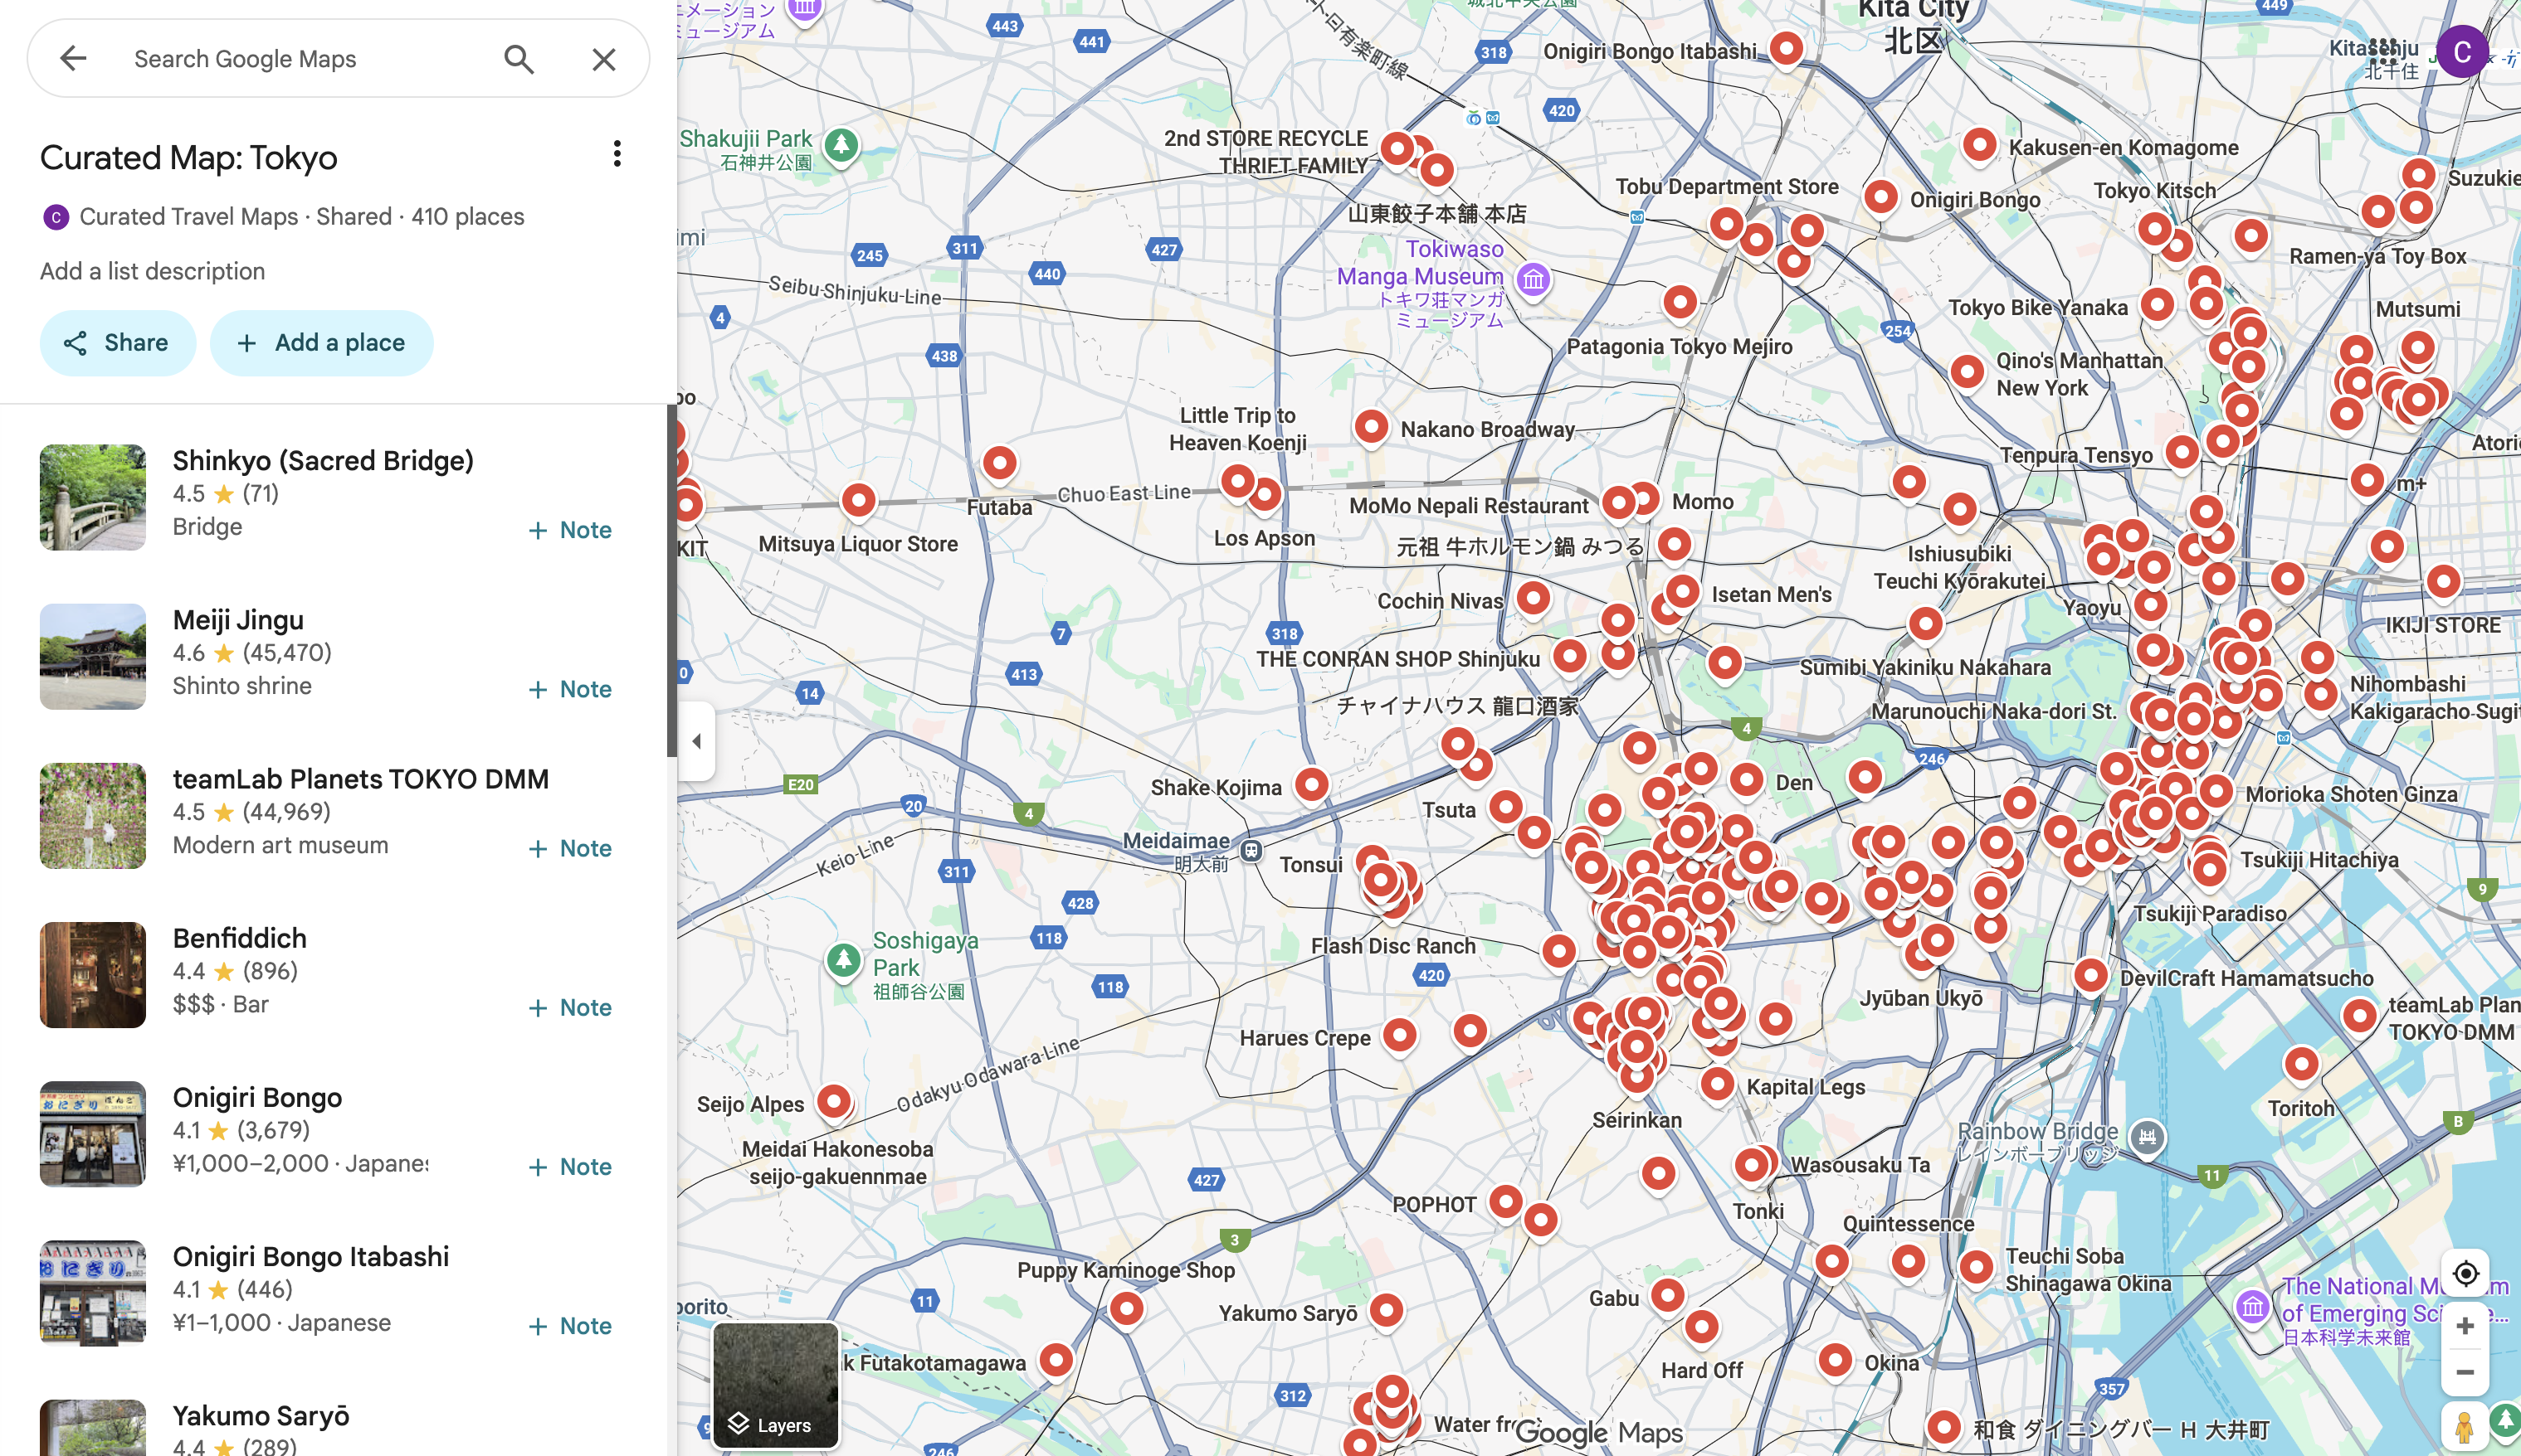The width and height of the screenshot is (2521, 1456).
Task: Select Yakumo Saryō list entry title
Action: coord(260,1415)
